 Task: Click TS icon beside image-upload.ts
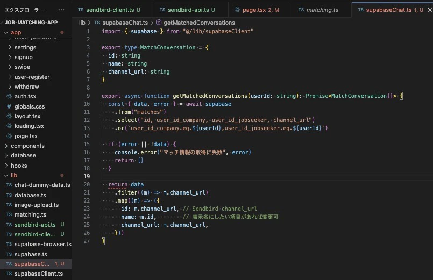(x=9, y=205)
